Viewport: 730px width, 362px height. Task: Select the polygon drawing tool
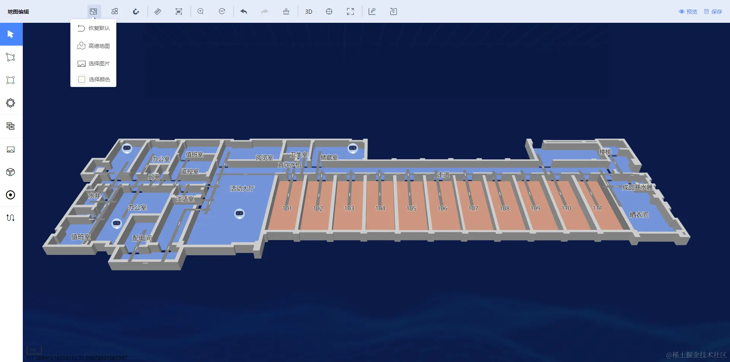pos(11,57)
